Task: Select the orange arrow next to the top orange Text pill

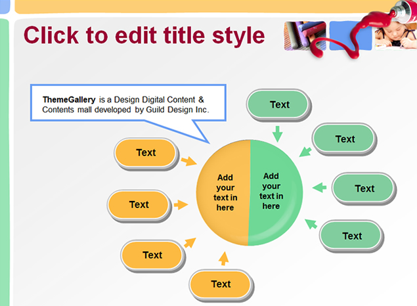Action: [188, 162]
